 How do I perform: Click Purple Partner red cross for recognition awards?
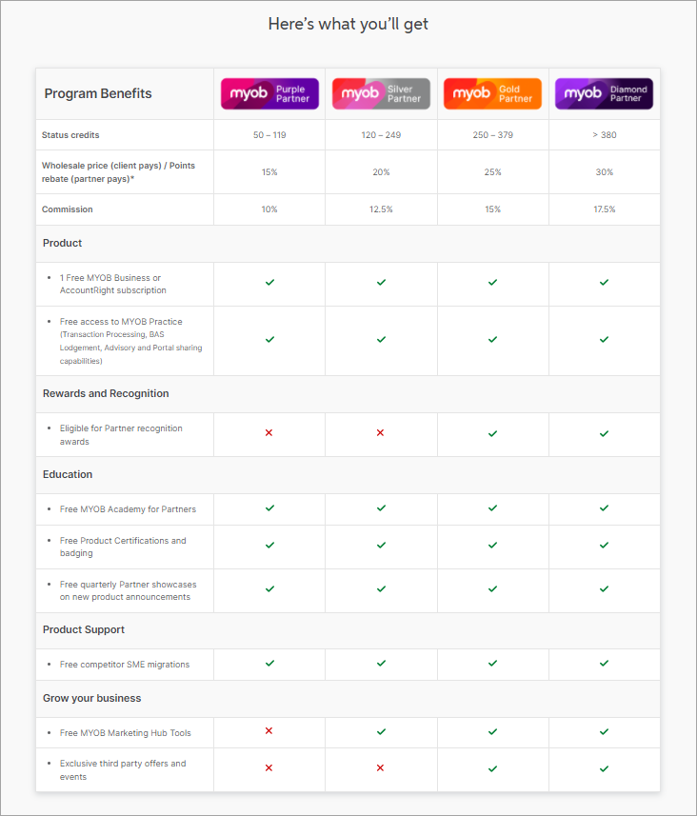(269, 433)
